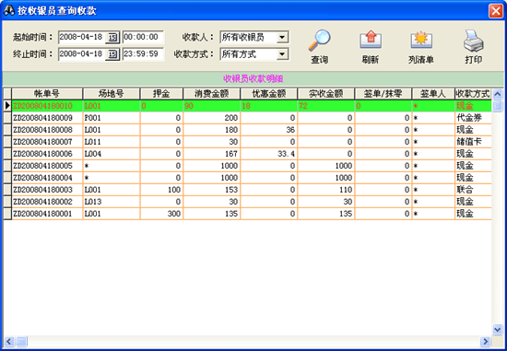Image resolution: width=507 pixels, height=351 pixels.
Task: Click the row selector for ZD200804180001
Action: click(7, 214)
